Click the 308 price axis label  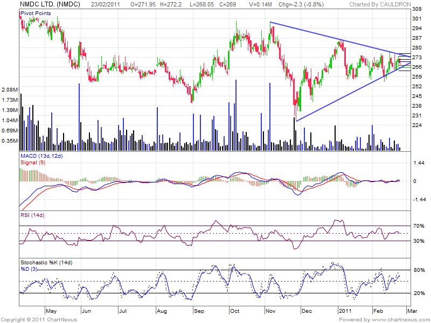417,10
